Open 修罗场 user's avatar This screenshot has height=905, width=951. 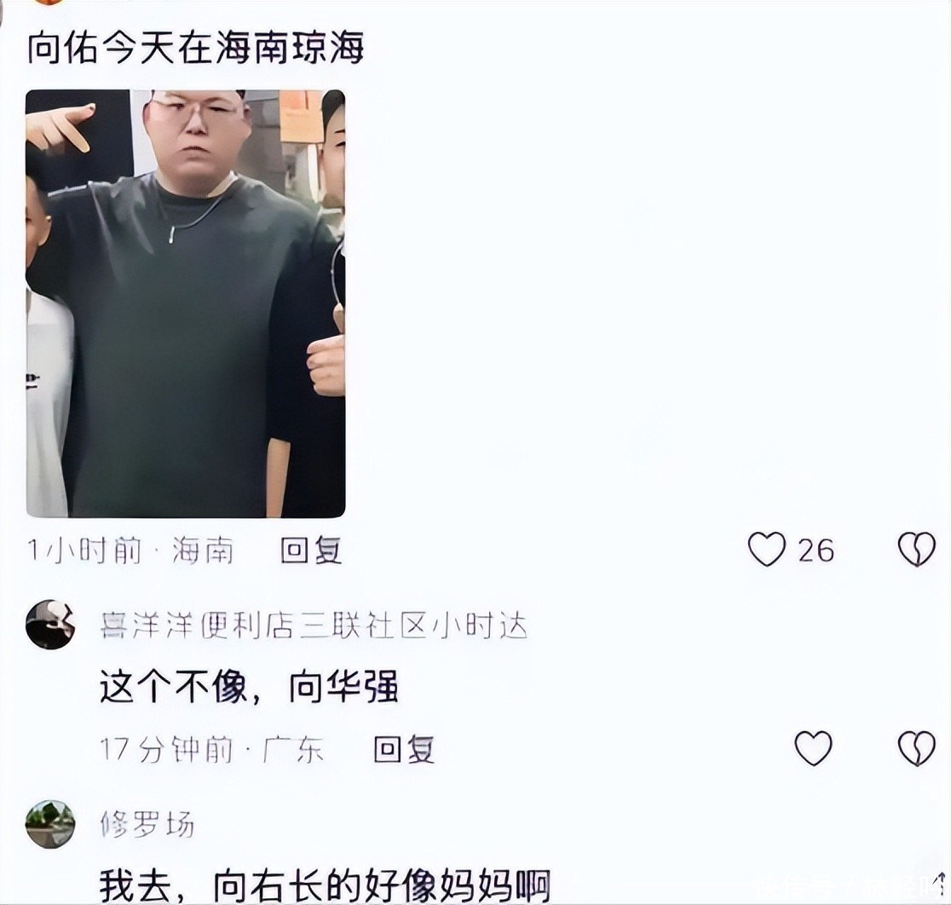tap(50, 824)
